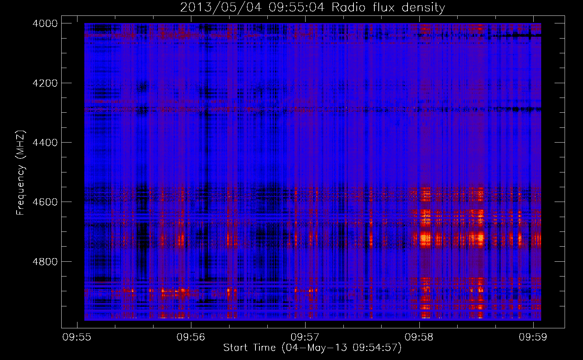Click the 4800 frequency axis label
The height and width of the screenshot is (360, 583).
45,262
